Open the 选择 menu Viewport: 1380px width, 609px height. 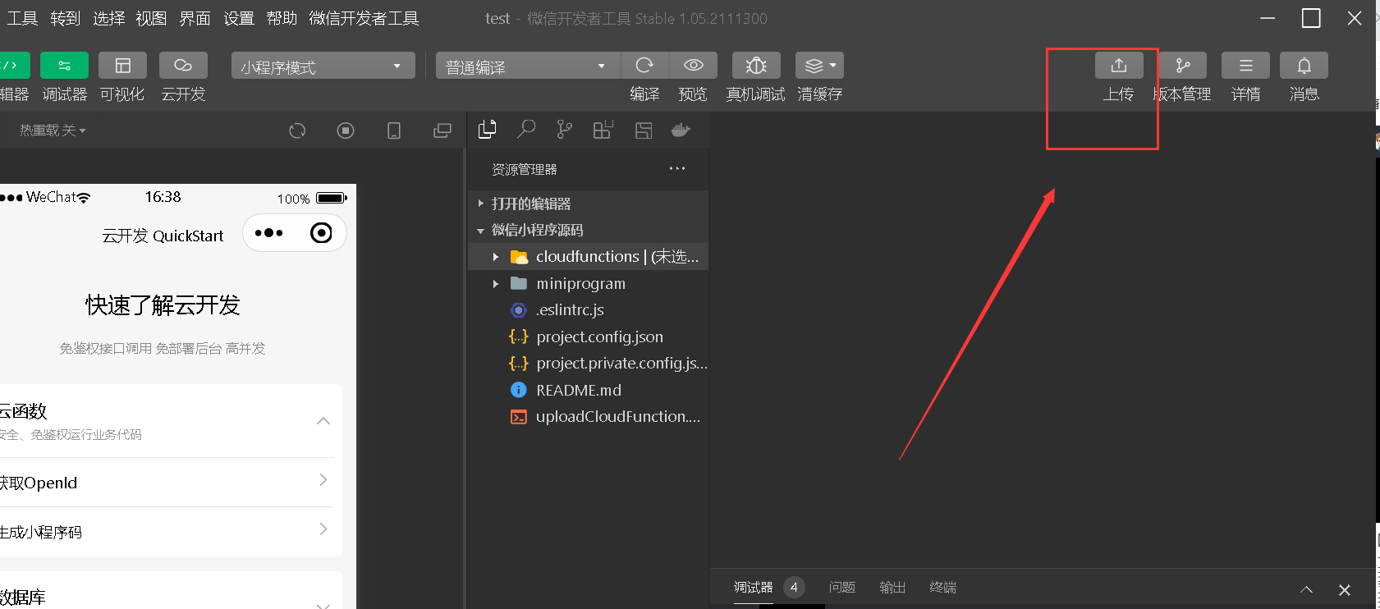[108, 18]
